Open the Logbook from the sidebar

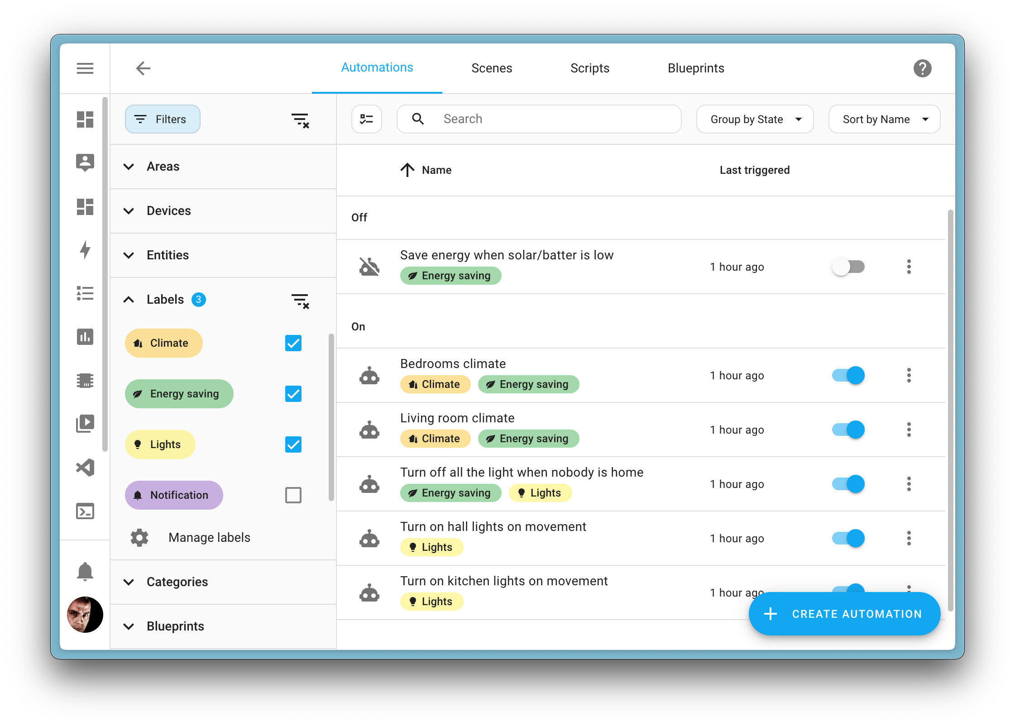(x=85, y=293)
